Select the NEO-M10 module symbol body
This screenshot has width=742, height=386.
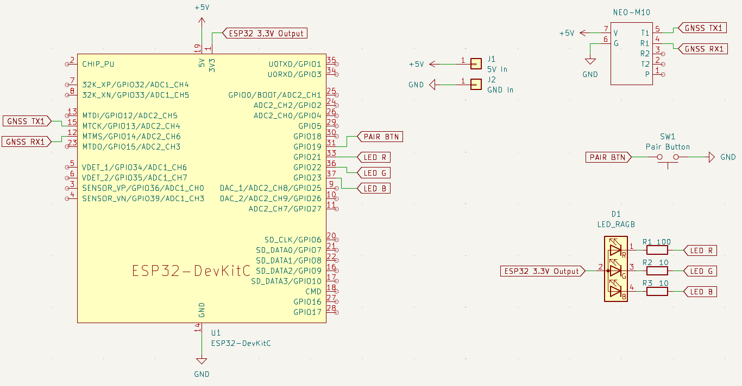631,53
